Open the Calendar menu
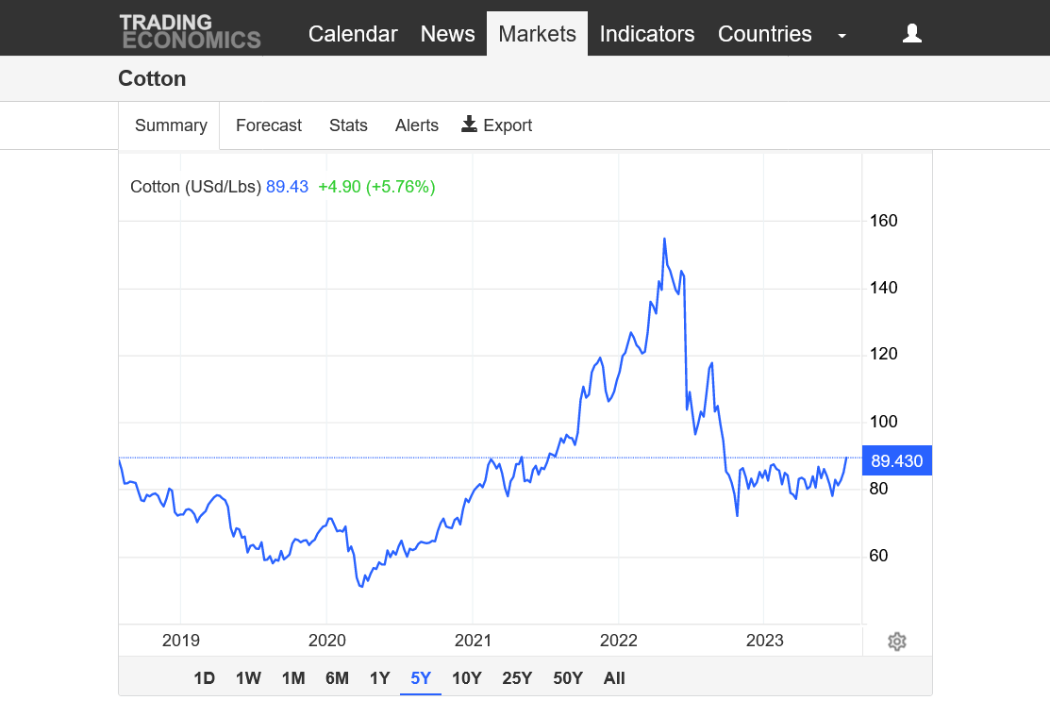This screenshot has width=1050, height=717. (x=353, y=33)
